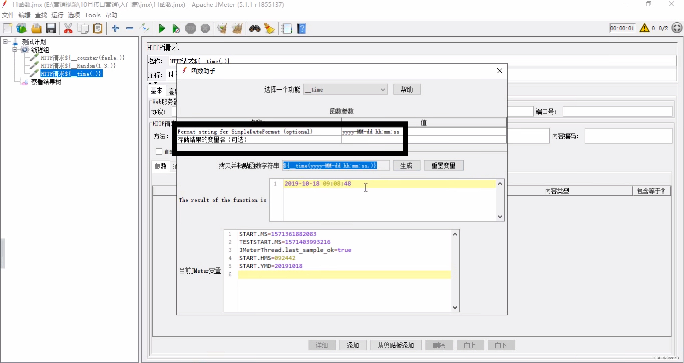Select 察看结果树 tree item
Screen dimensions: 684x363
click(46, 82)
